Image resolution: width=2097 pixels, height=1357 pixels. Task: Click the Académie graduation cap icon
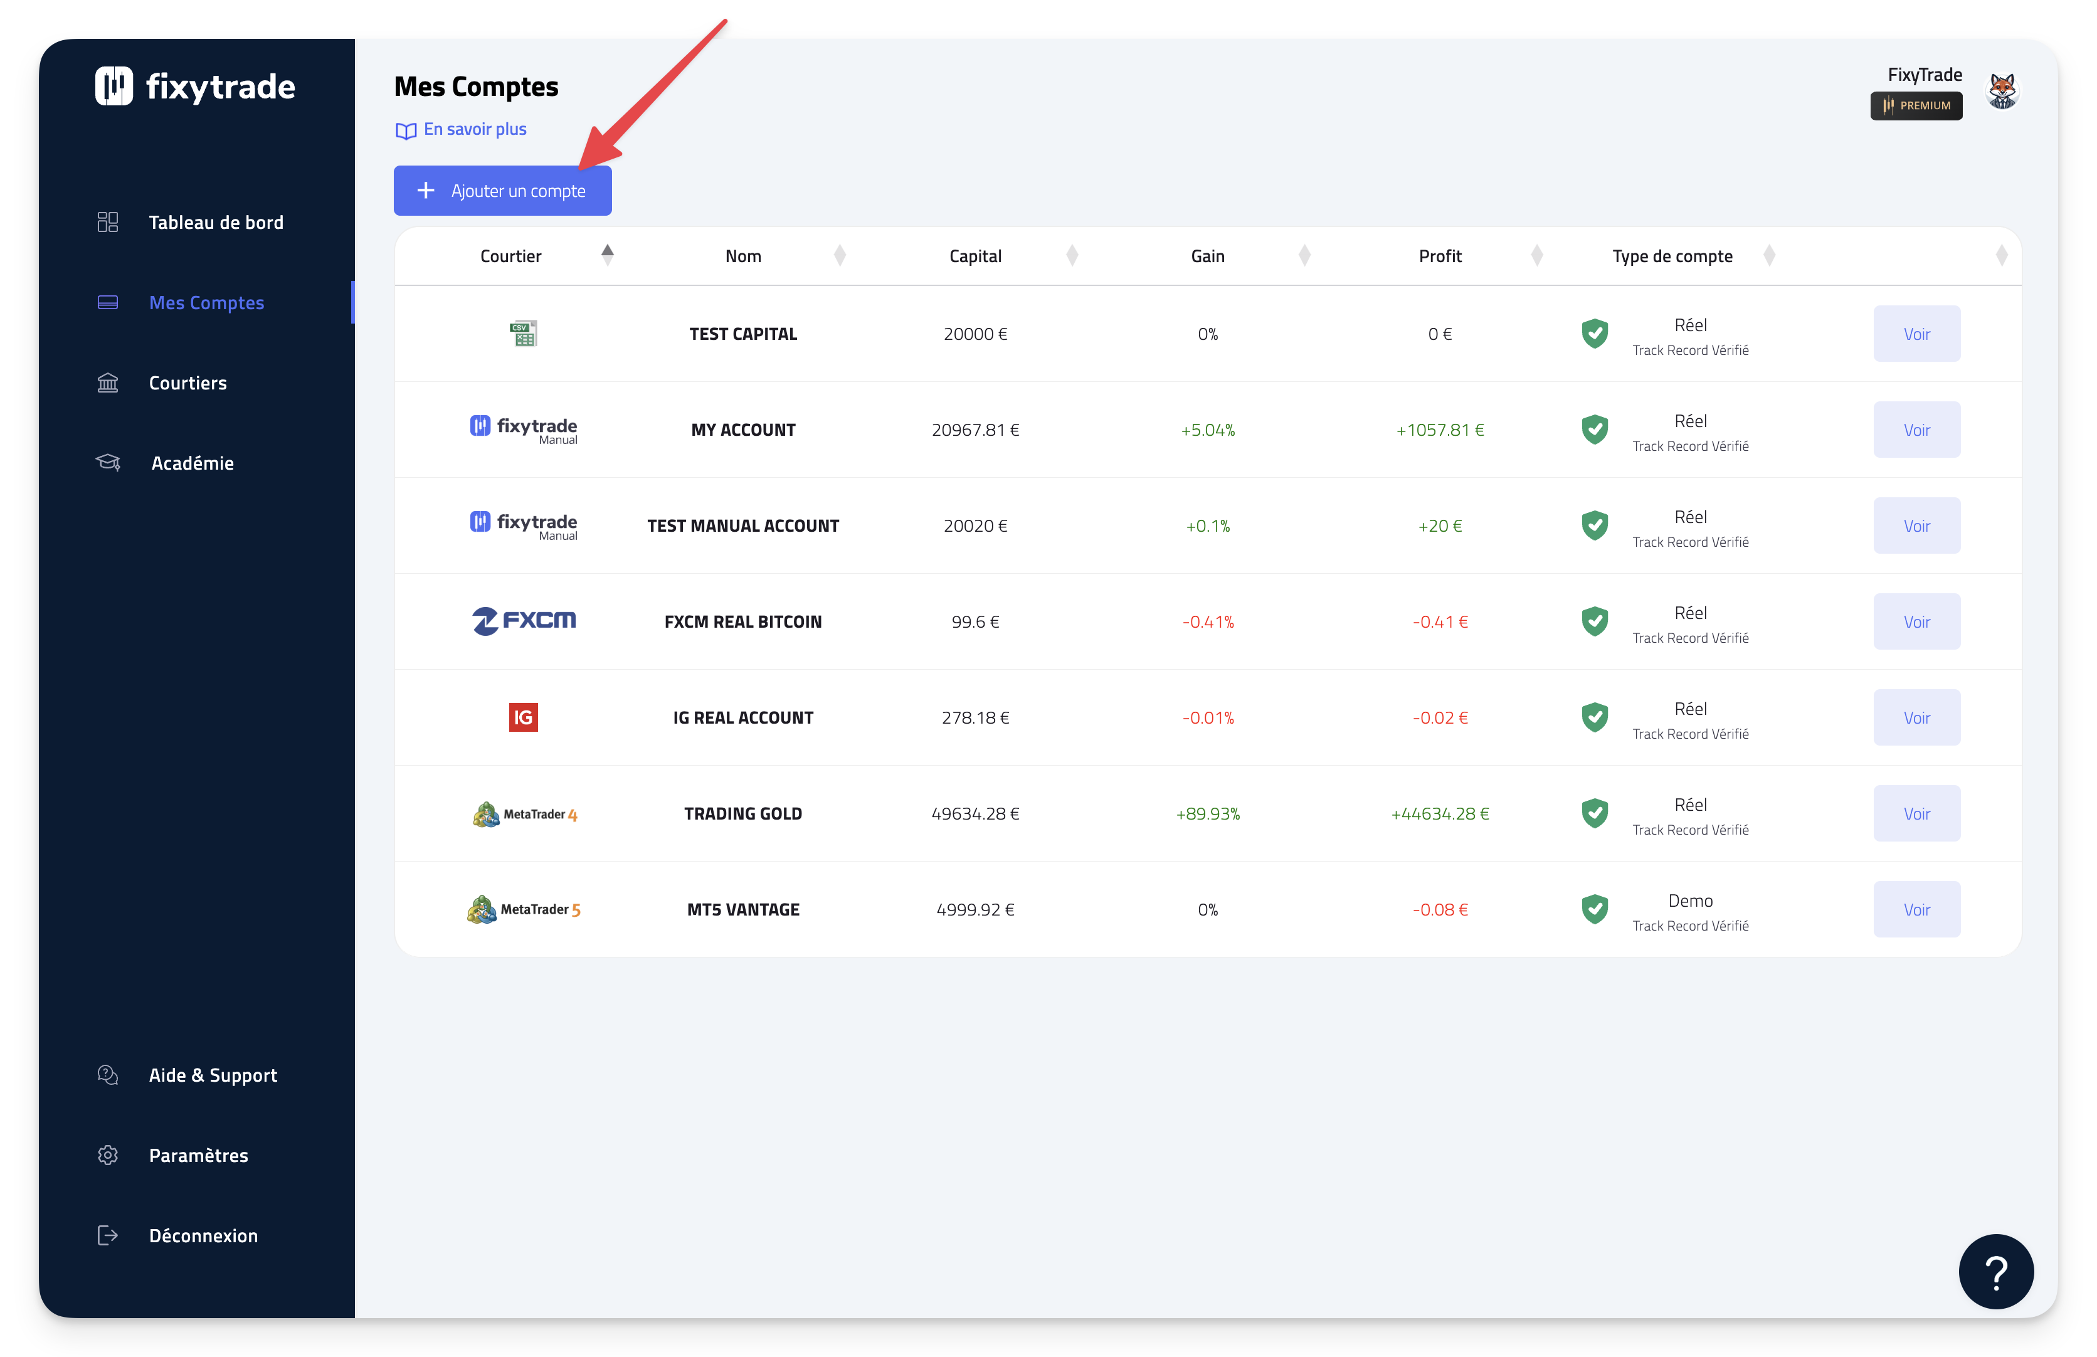click(107, 463)
